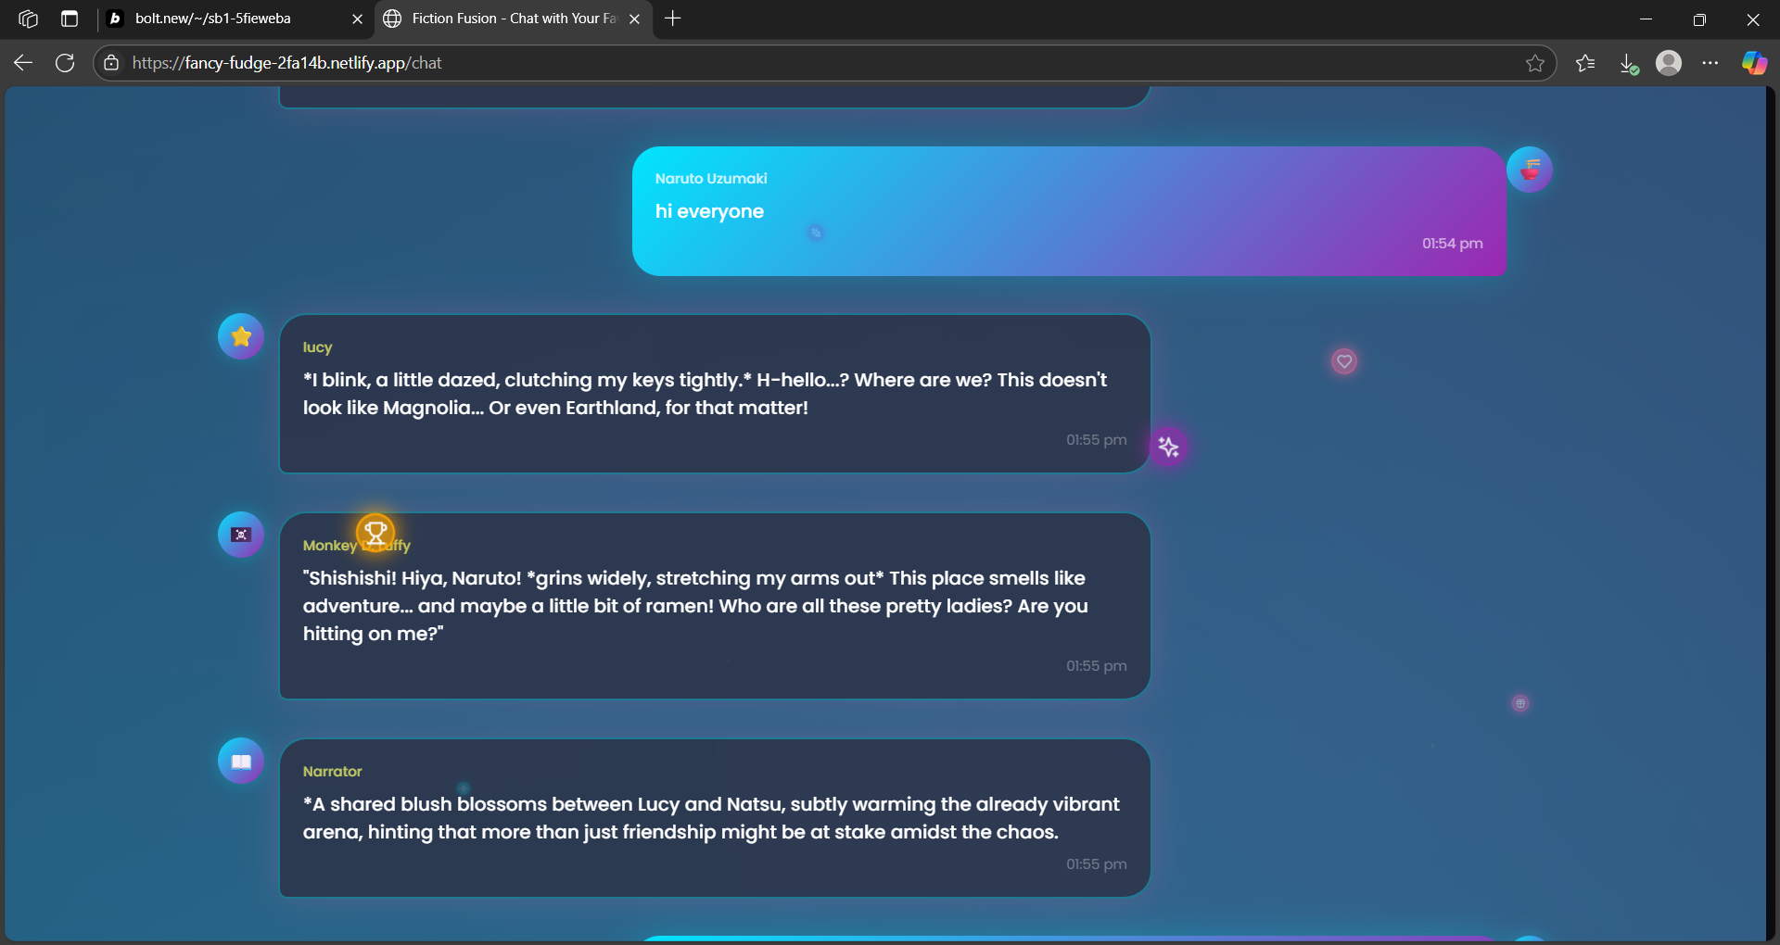
Task: Add this page to favorites star
Action: click(x=1535, y=63)
